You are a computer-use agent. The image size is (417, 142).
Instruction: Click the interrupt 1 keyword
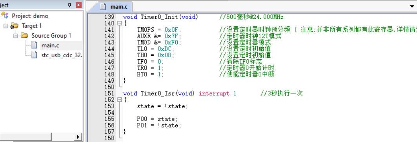tap(217, 94)
